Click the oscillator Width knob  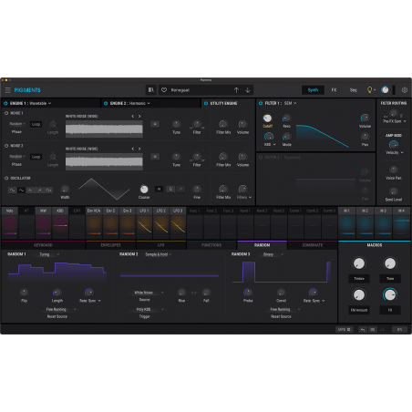click(x=65, y=190)
